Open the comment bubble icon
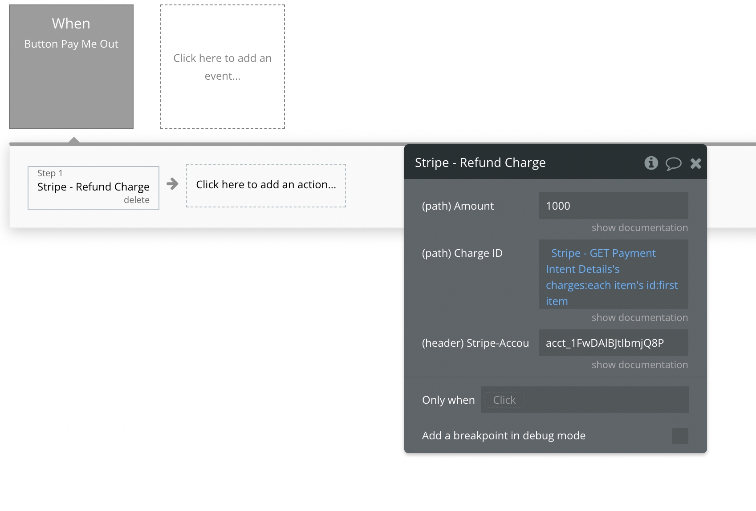The height and width of the screenshot is (511, 756). [x=673, y=164]
